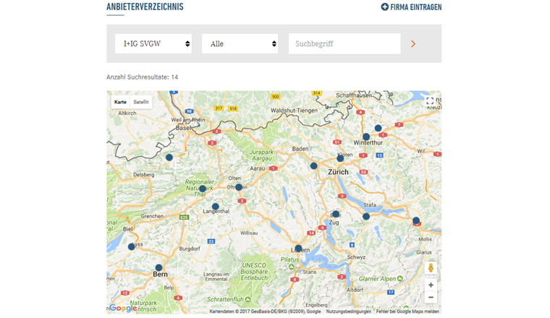The image size is (550, 318).
Task: Open the Alle filter dropdown
Action: pos(240,43)
